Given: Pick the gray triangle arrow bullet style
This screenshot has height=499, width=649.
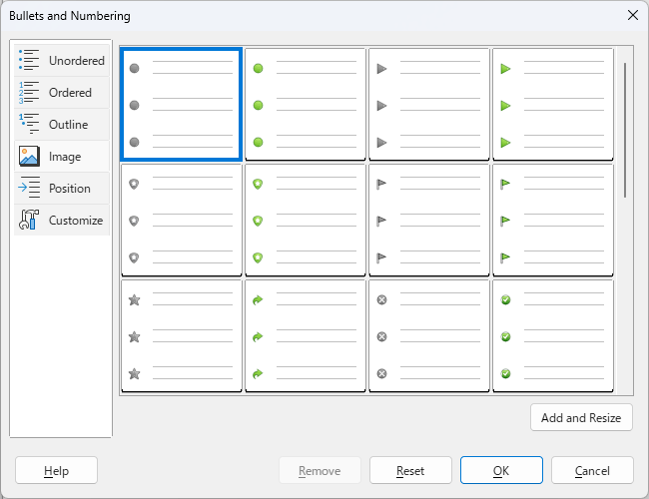Looking at the screenshot, I should [x=428, y=104].
